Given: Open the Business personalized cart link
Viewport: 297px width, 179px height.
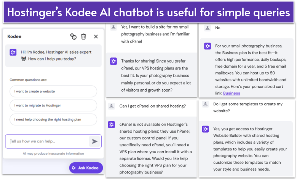Looking at the screenshot, I should click(x=232, y=93).
